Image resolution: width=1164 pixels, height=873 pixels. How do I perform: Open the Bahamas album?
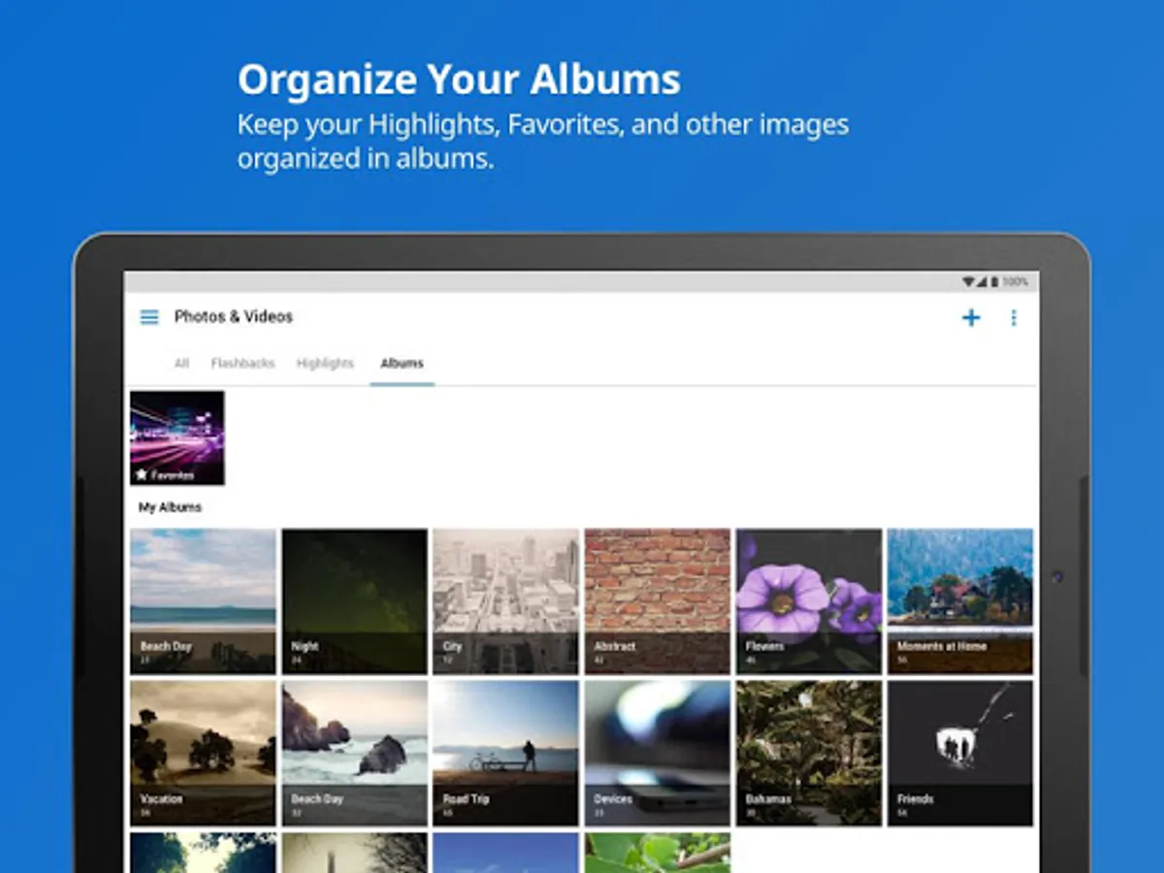pos(809,753)
